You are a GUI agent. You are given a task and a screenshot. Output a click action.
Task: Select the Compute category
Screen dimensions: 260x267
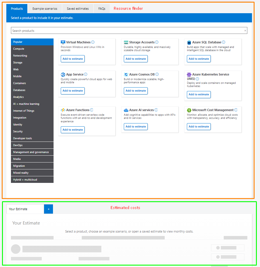[x=32, y=49]
